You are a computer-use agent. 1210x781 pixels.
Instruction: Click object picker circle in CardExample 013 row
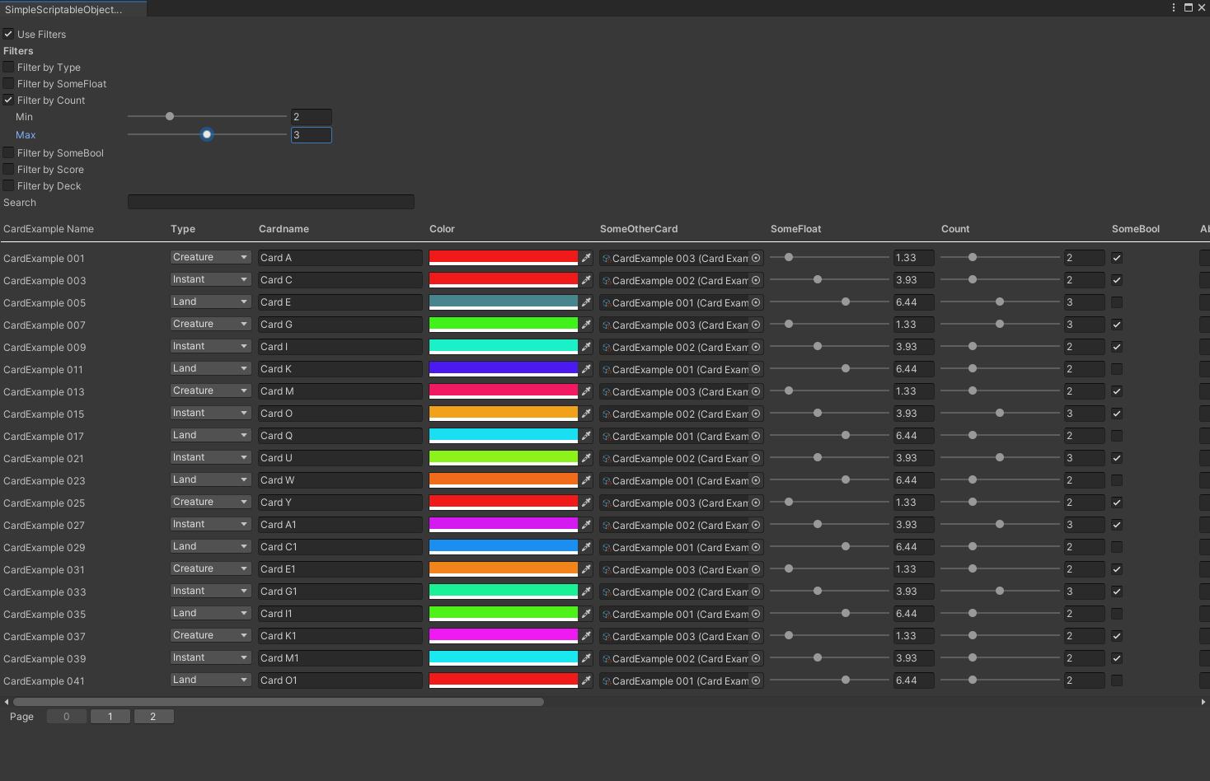[756, 391]
